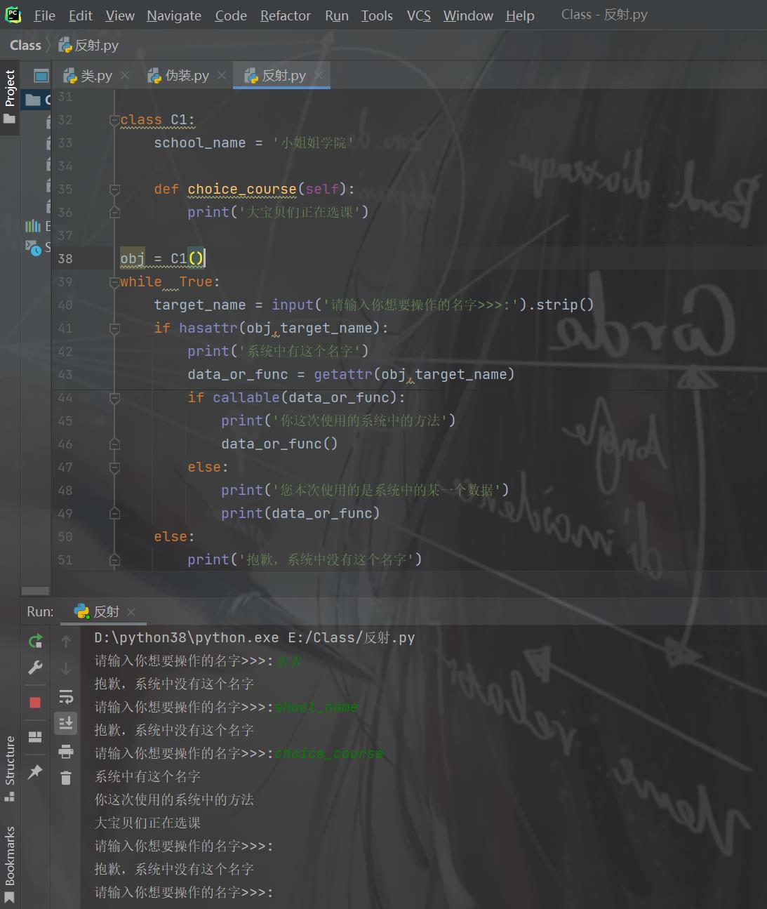Click the choice_course method name at line 35
The height and width of the screenshot is (909, 767).
[x=242, y=190]
